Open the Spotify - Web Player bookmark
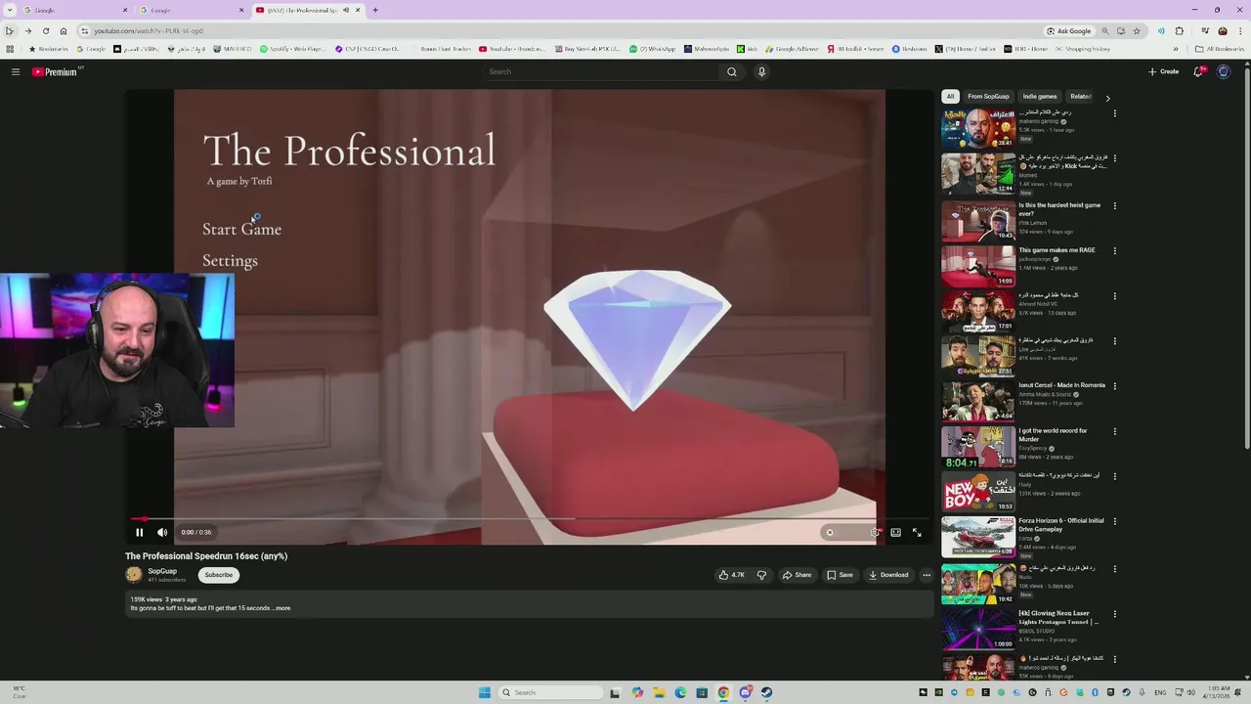Screen dimensions: 1251x704 coord(294,49)
